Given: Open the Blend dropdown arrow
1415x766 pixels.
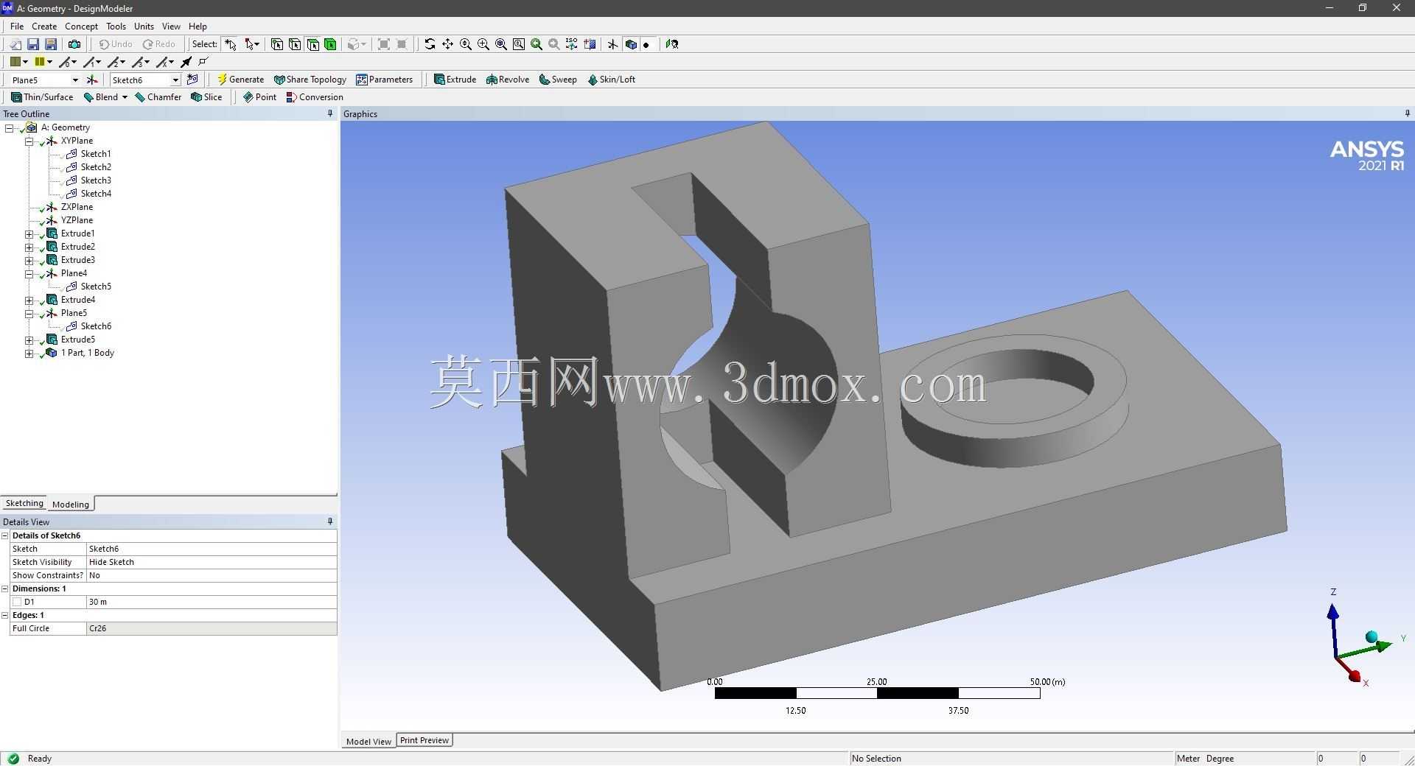Looking at the screenshot, I should click(125, 97).
